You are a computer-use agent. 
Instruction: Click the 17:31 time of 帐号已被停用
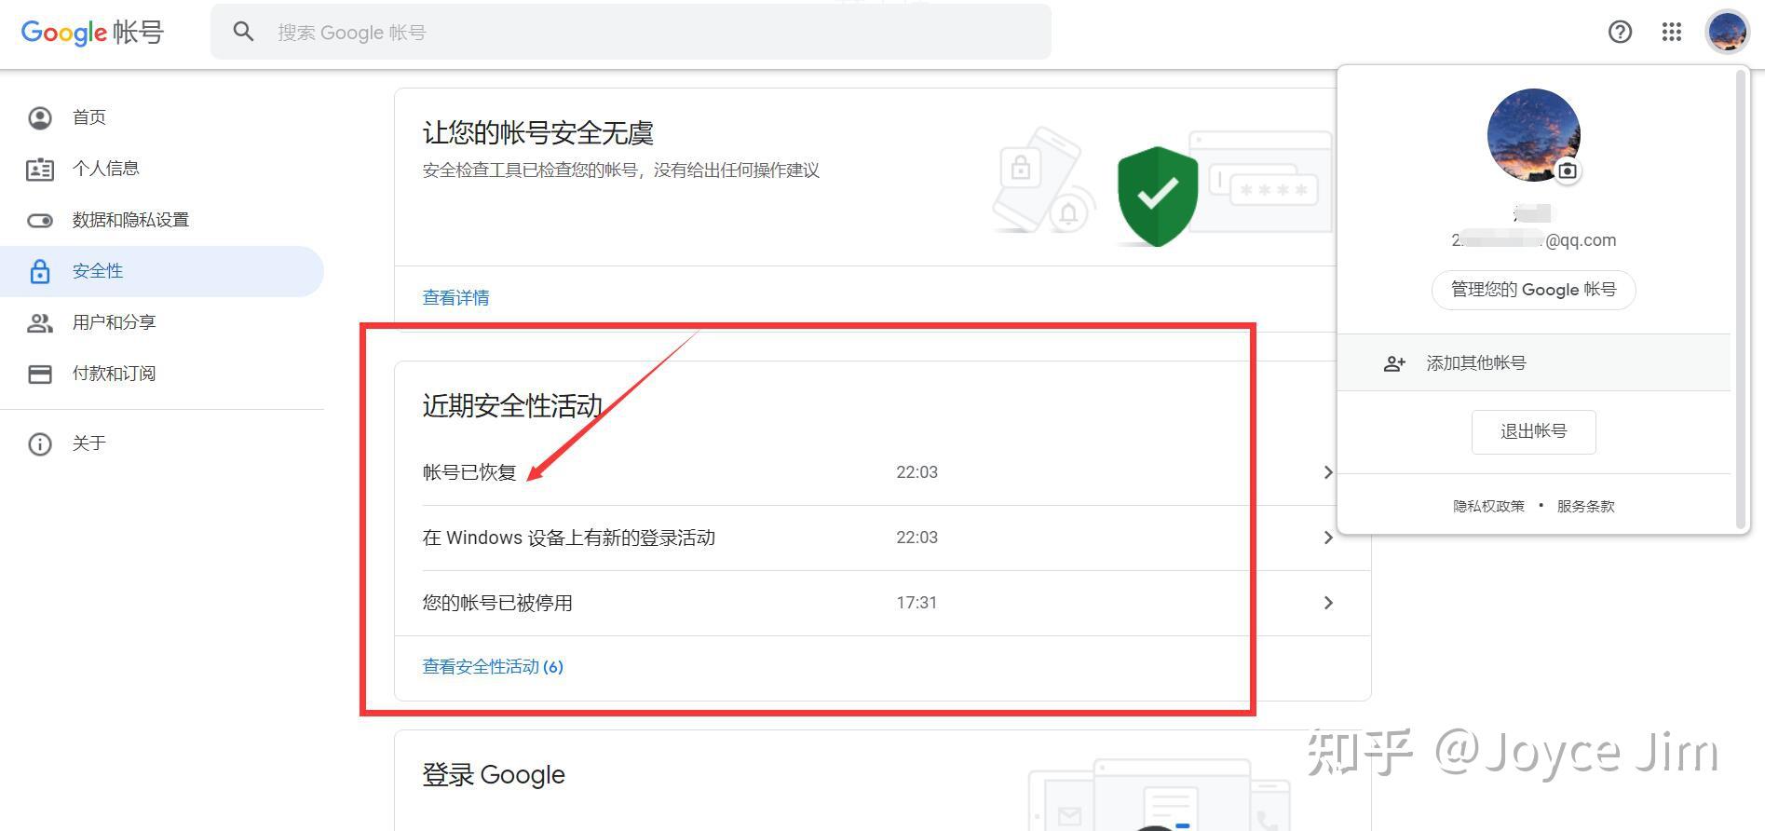point(916,603)
